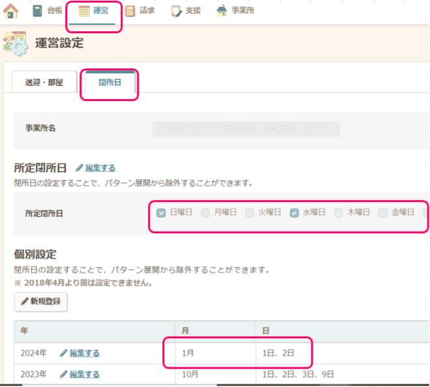Click pencil icon next to 所定閉所日
Viewport: 430px width, 387px height.
click(79, 168)
